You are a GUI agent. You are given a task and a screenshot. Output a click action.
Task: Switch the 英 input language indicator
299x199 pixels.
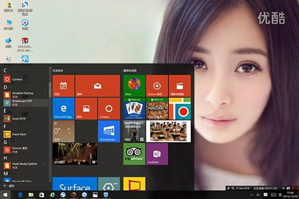pos(280,195)
